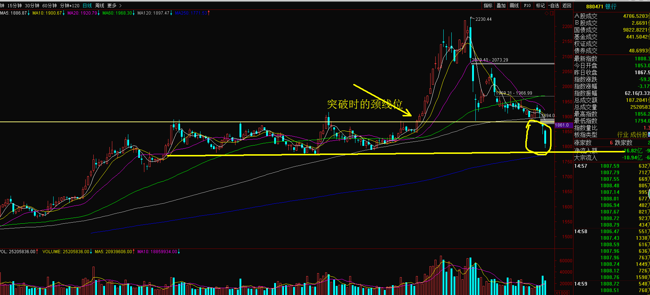Open the F10 company info
Image resolution: width=650 pixels, height=295 pixels.
click(x=527, y=5)
